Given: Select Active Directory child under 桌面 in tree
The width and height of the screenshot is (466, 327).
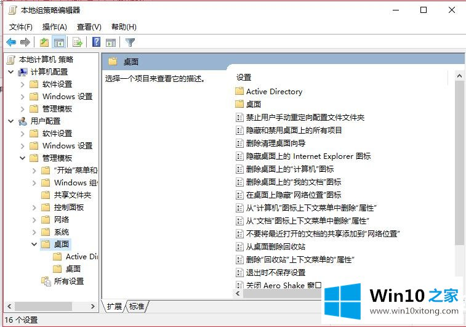Looking at the screenshot, I should click(82, 257).
